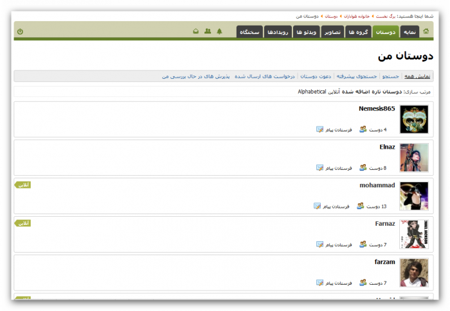This screenshot has height=311, width=450.
Task: Sort by دوستان تازه اضافه شده
Action: 372,92
